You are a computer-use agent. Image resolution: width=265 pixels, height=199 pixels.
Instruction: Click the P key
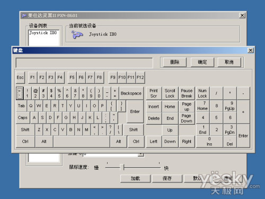(x=102, y=106)
